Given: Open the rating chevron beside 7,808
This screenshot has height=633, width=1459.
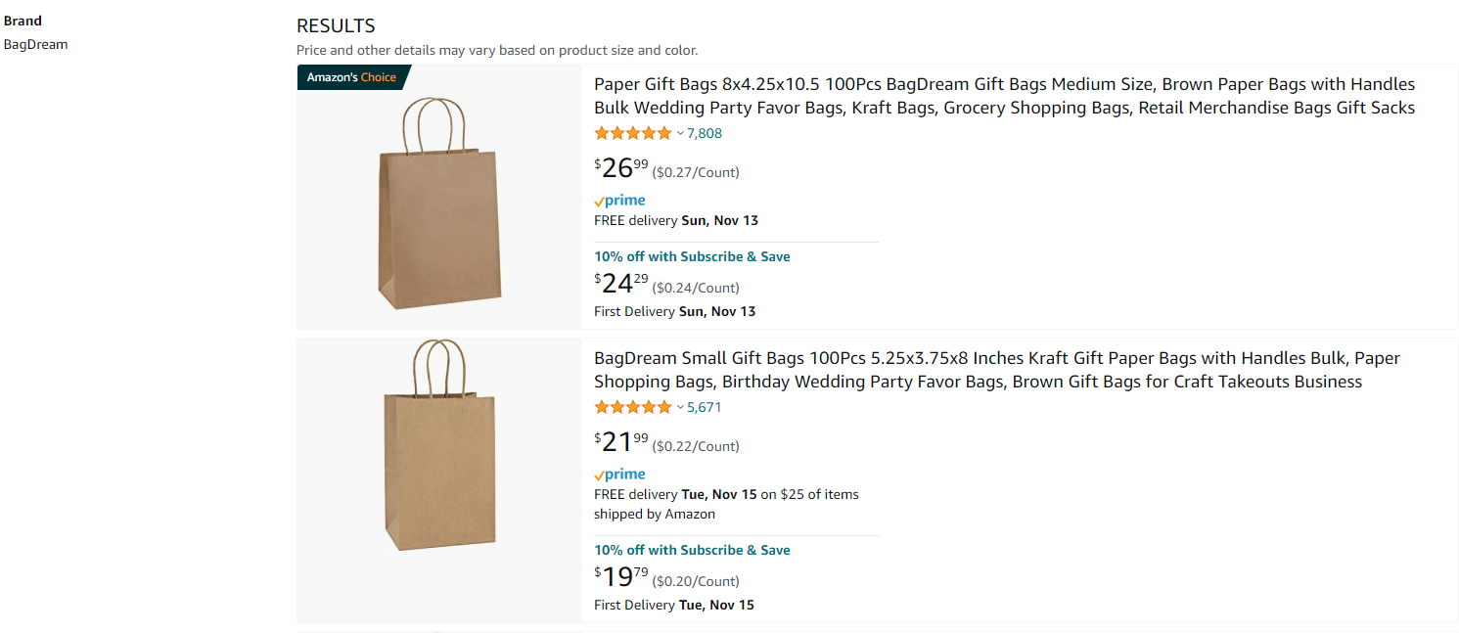Looking at the screenshot, I should click(x=680, y=133).
